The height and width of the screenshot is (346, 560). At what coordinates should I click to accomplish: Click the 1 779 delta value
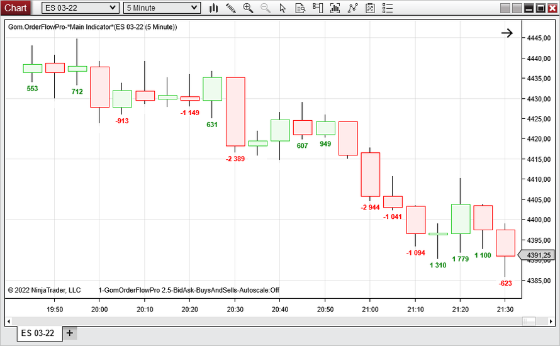pyautogui.click(x=461, y=259)
